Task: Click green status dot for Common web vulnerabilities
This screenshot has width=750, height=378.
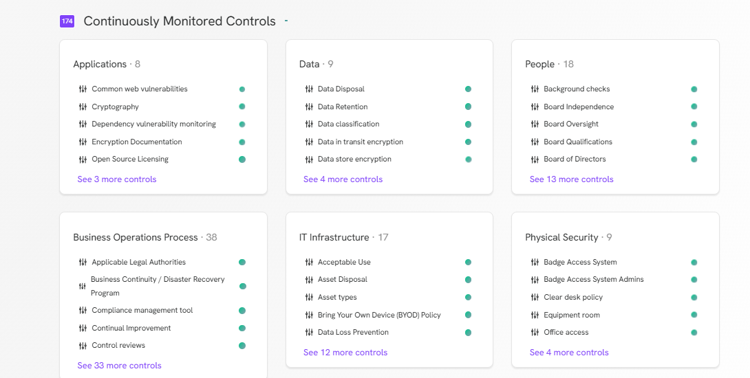Action: (x=242, y=89)
